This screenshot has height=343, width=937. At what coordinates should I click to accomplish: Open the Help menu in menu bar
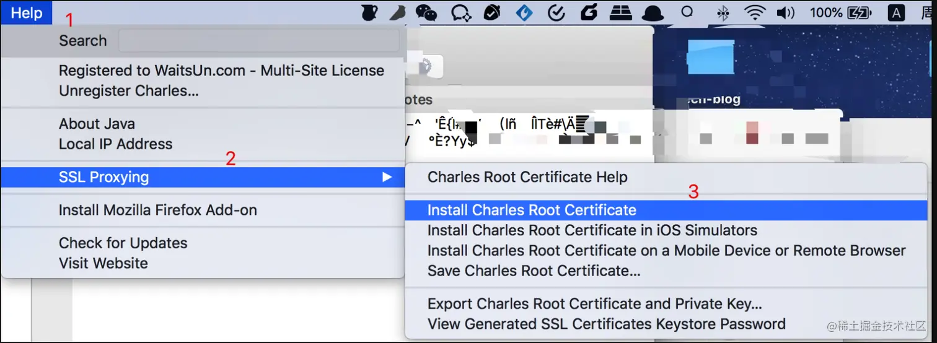click(27, 12)
